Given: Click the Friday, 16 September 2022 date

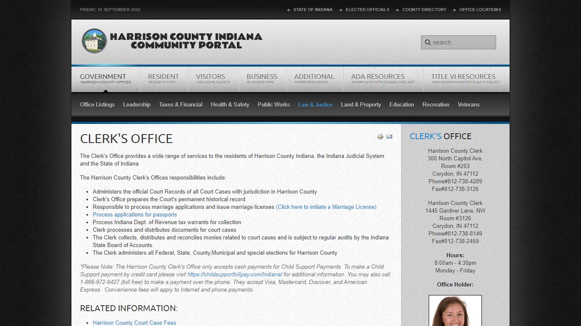Looking at the screenshot, I should coord(110,9).
